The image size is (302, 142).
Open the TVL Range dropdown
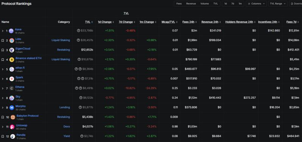(x=278, y=4)
